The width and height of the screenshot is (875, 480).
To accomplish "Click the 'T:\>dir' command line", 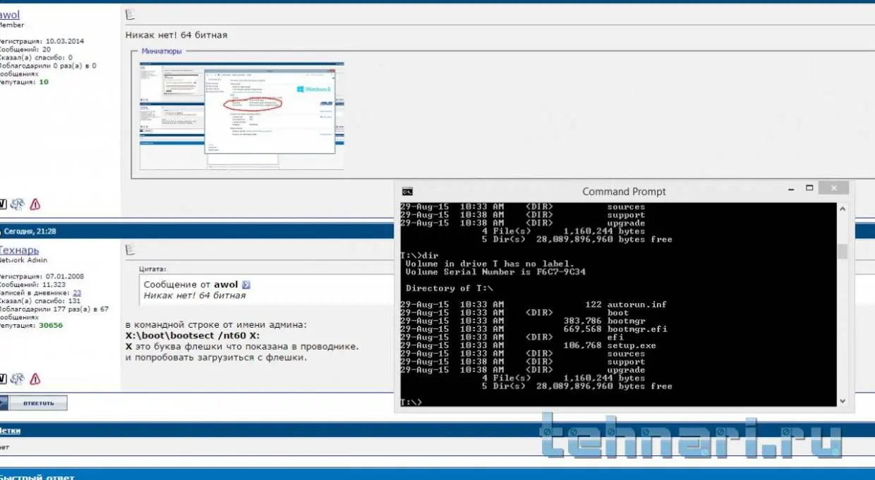I will pyautogui.click(x=419, y=256).
